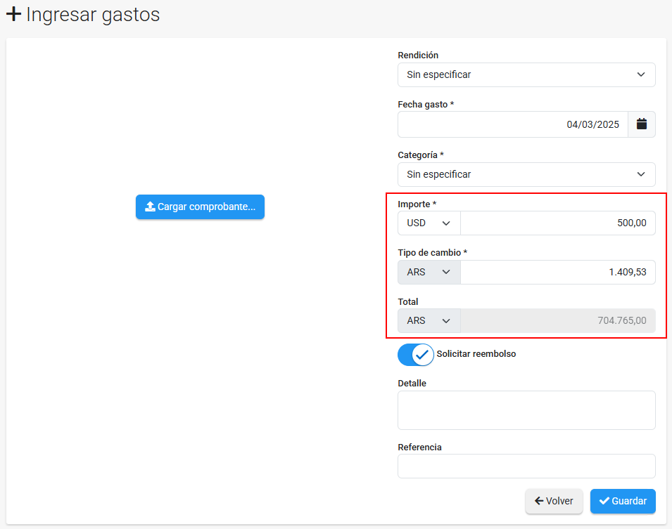Click the Importe amount field showing 500,00
Image resolution: width=672 pixels, height=529 pixels.
(x=557, y=223)
